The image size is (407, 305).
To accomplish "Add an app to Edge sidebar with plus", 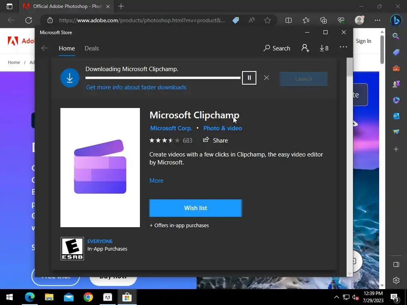I will tap(396, 149).
